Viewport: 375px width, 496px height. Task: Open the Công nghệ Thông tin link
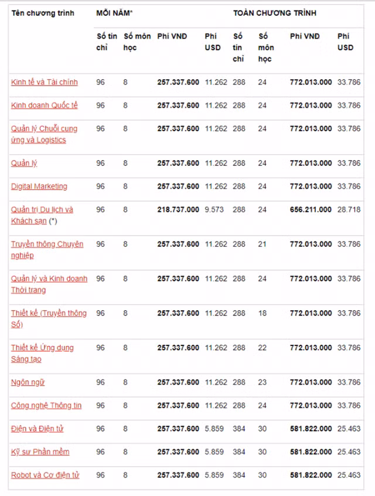tap(46, 406)
